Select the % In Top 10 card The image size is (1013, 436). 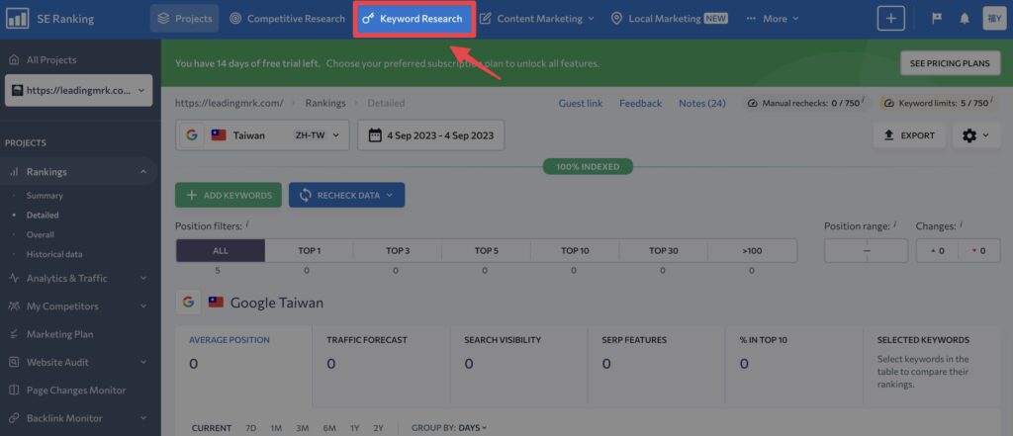(794, 367)
